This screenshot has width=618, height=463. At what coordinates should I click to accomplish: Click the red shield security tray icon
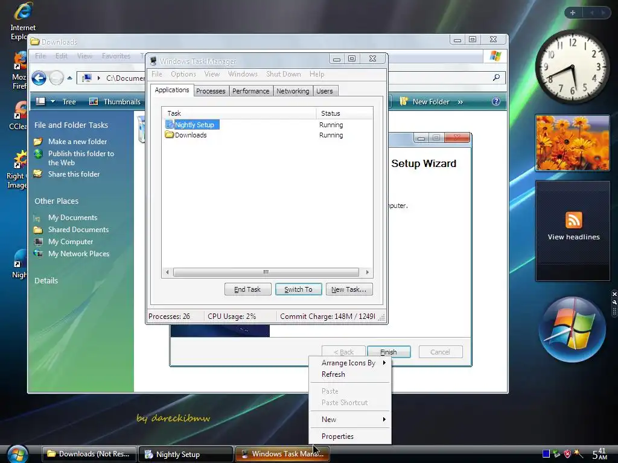(567, 453)
